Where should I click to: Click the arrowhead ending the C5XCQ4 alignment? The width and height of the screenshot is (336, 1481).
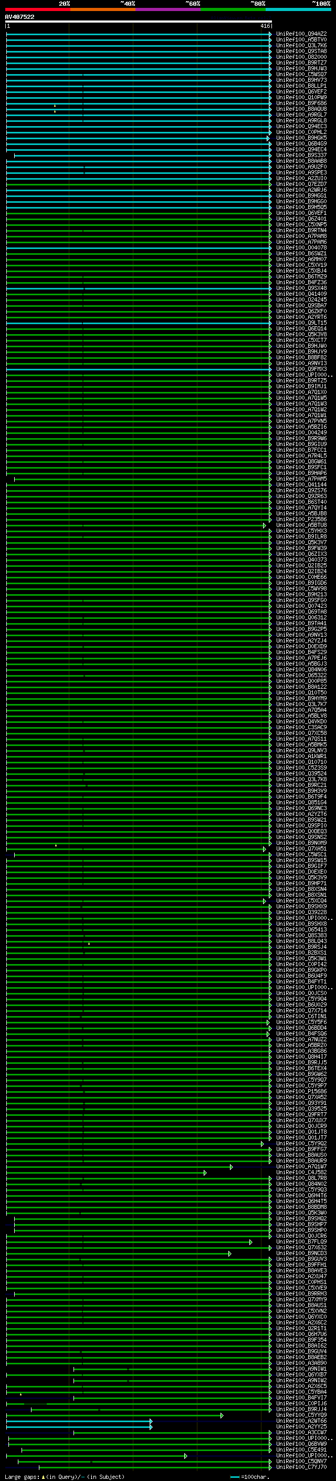pyautogui.click(x=265, y=902)
